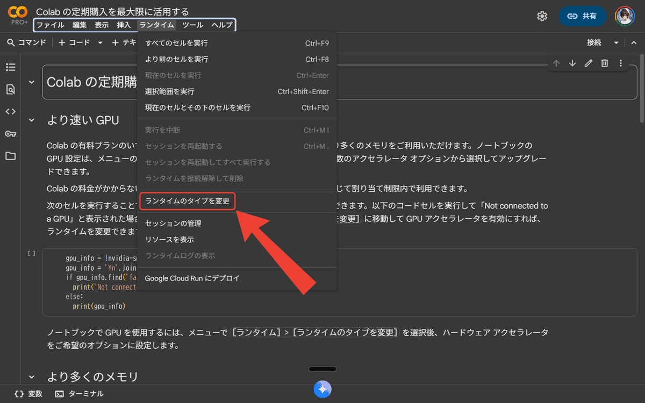
Task: Click the 接続 connect button
Action: pos(594,42)
